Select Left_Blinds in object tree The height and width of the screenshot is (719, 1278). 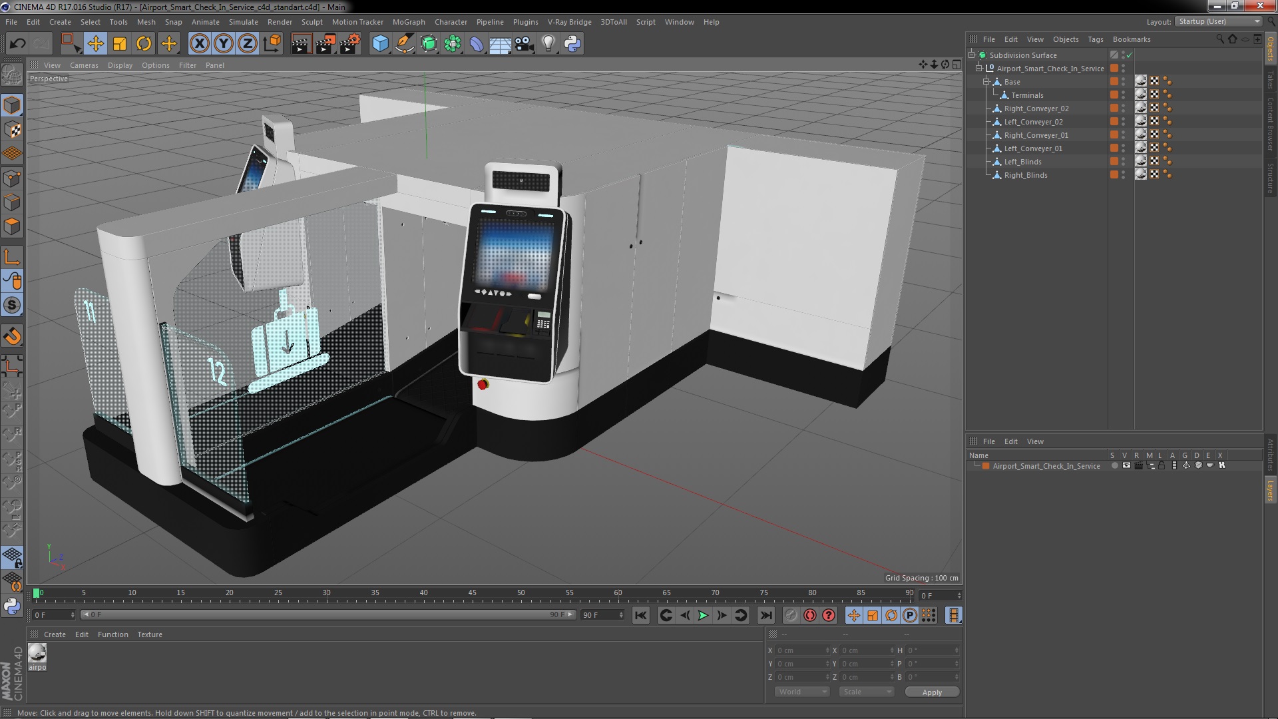(1022, 162)
